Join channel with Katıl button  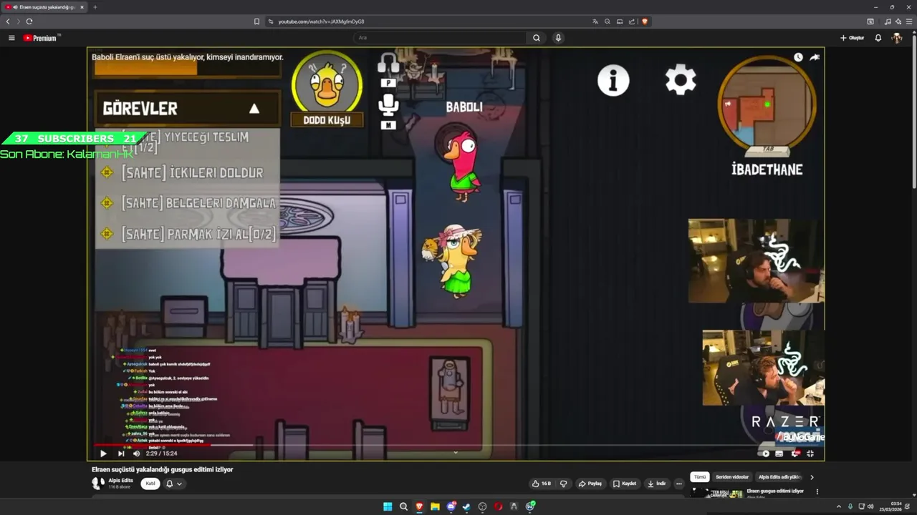pyautogui.click(x=150, y=484)
